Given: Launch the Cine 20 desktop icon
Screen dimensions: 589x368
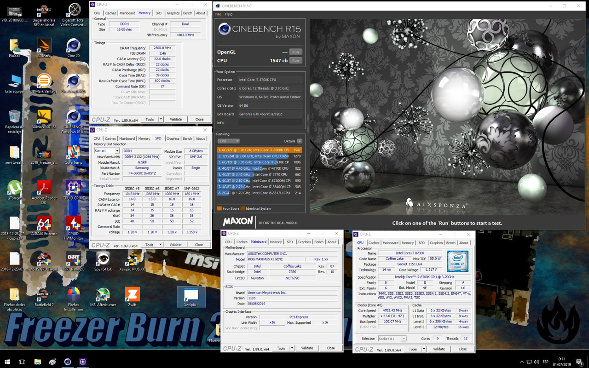Looking at the screenshot, I should [x=74, y=48].
